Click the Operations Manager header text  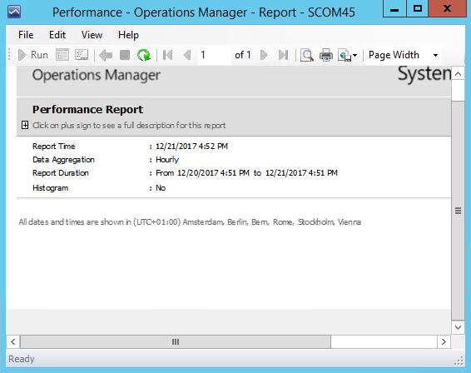(x=97, y=75)
